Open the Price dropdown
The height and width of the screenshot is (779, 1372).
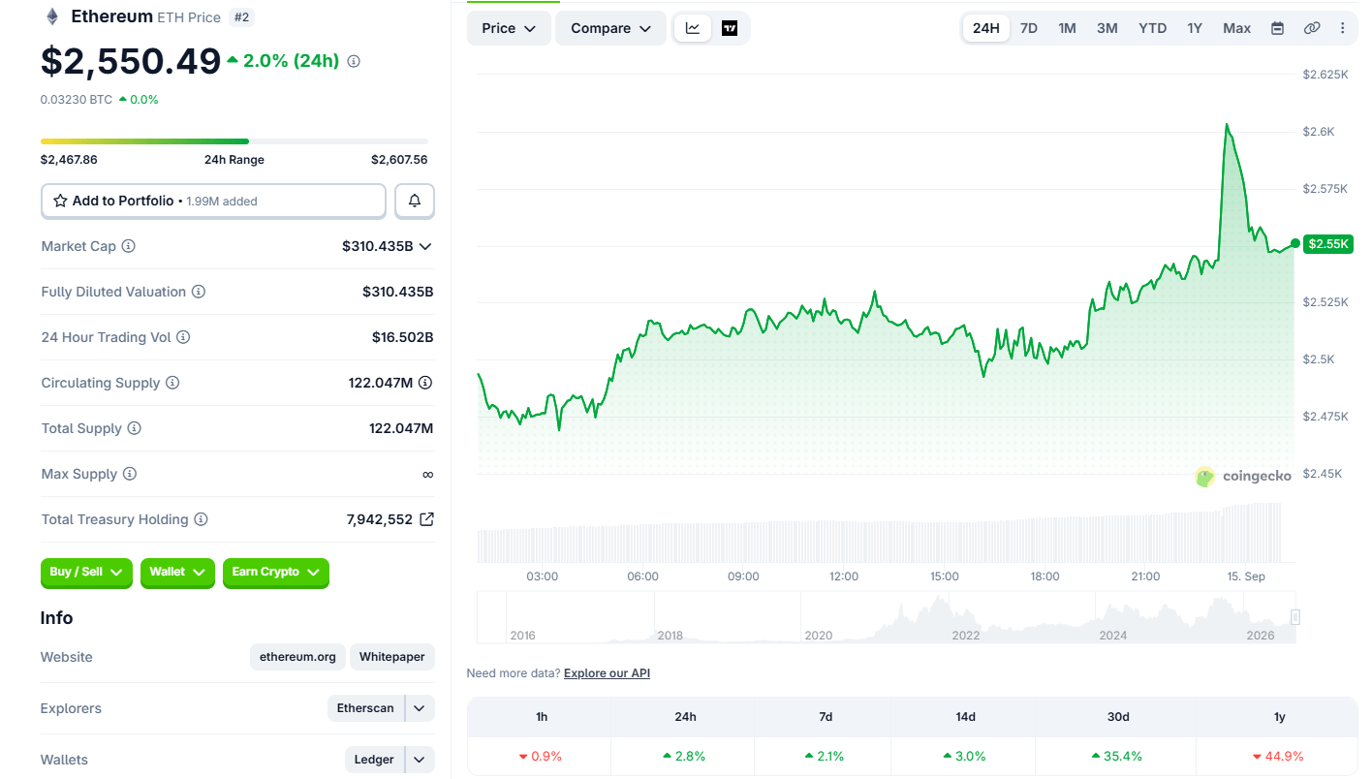pos(509,28)
